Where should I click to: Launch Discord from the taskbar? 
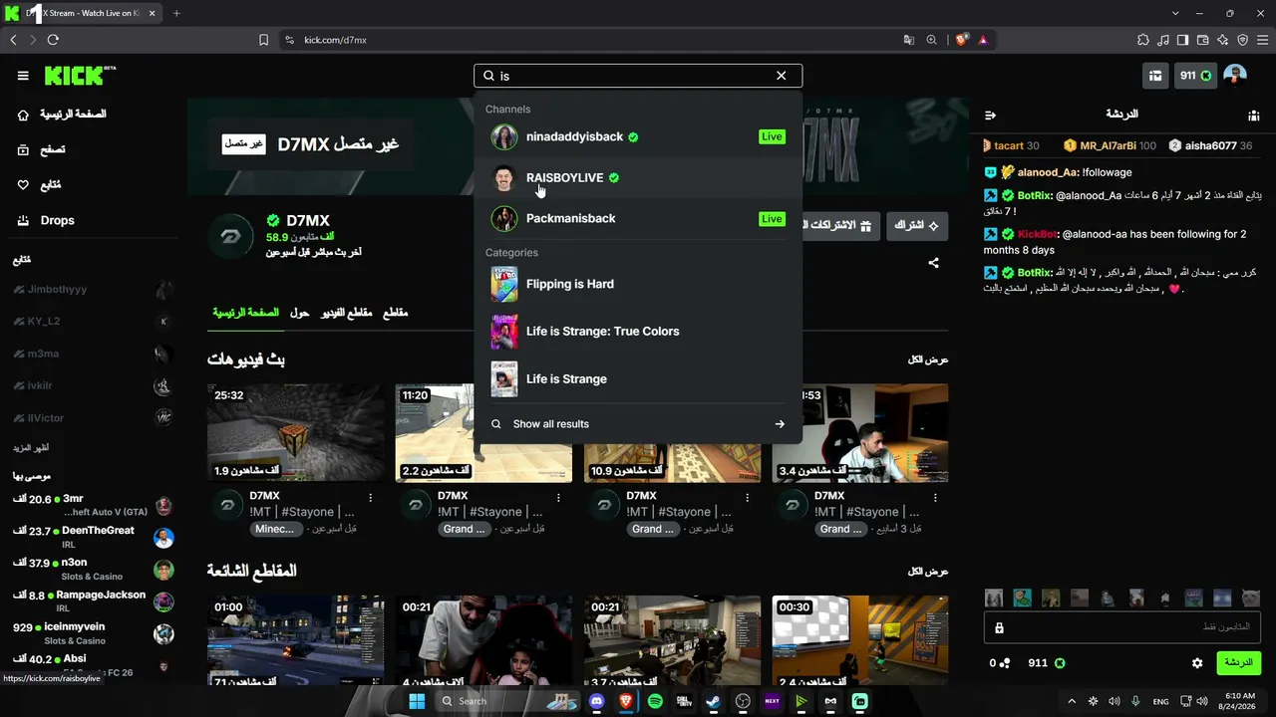click(597, 701)
